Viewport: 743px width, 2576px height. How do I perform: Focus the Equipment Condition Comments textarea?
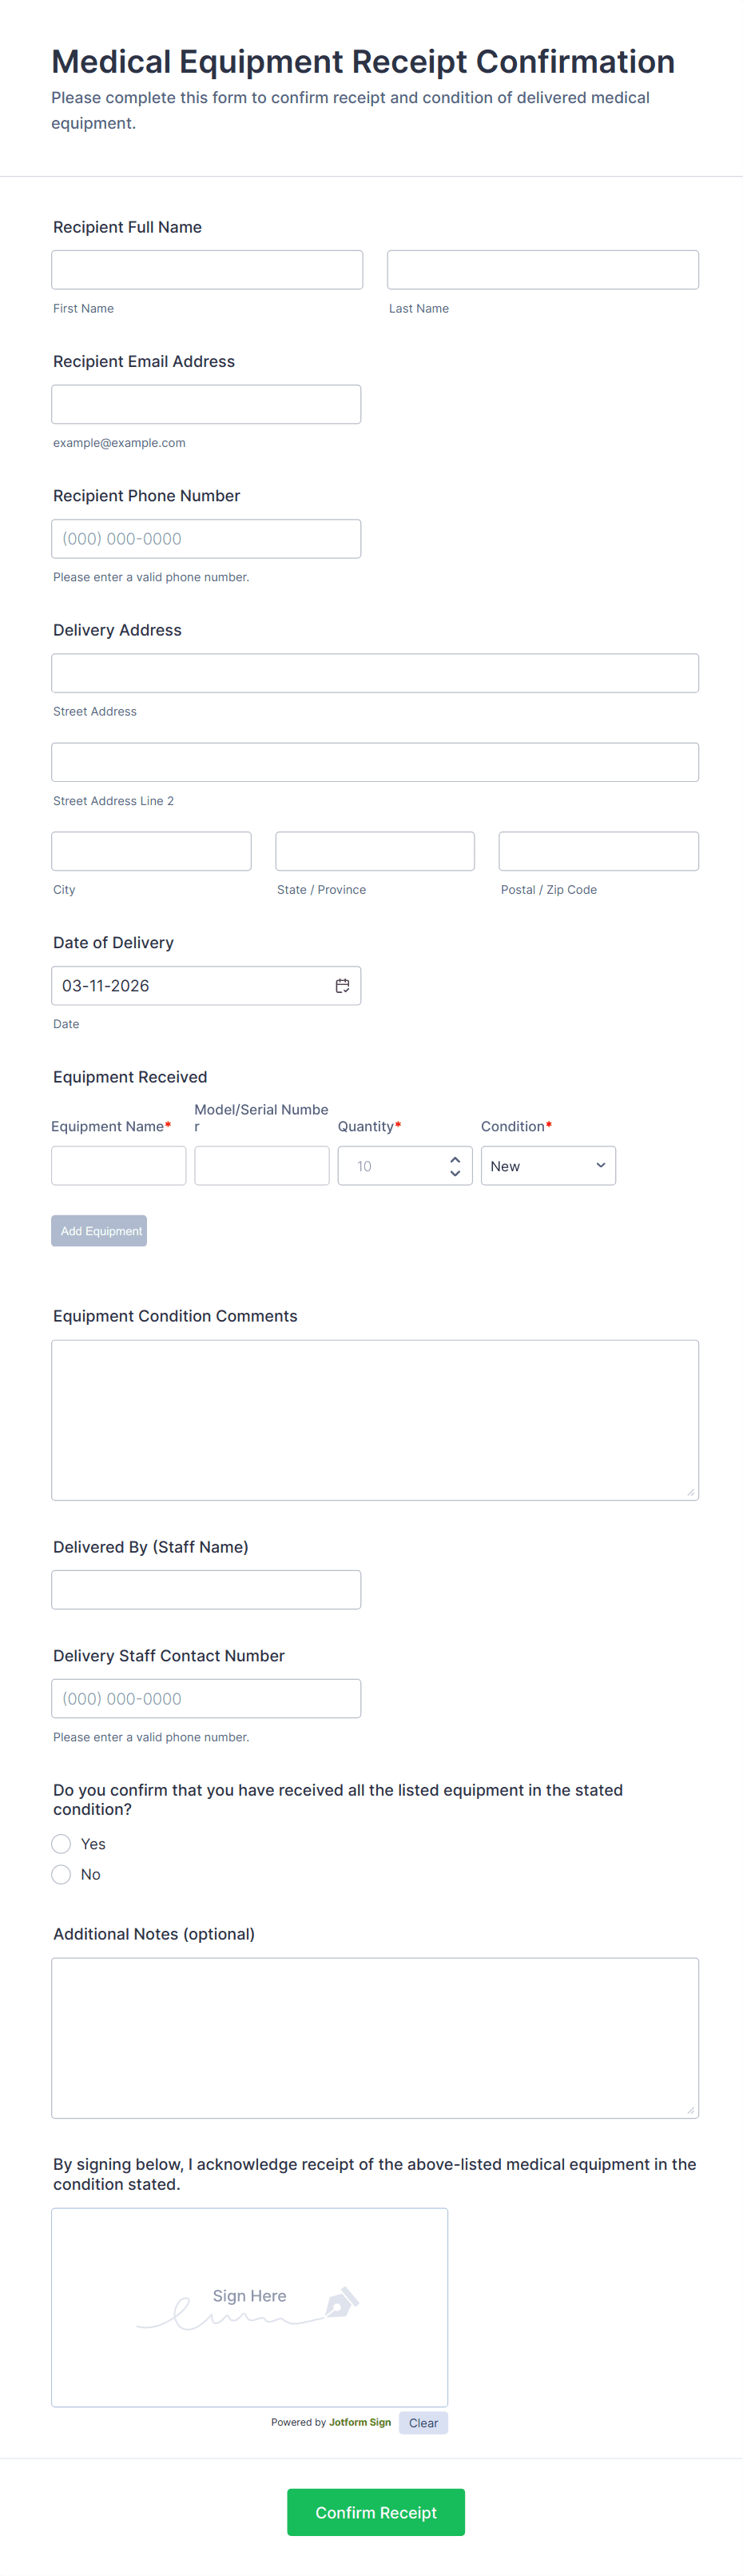[375, 1420]
